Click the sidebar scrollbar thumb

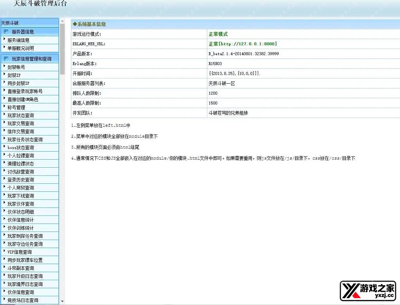62,49
